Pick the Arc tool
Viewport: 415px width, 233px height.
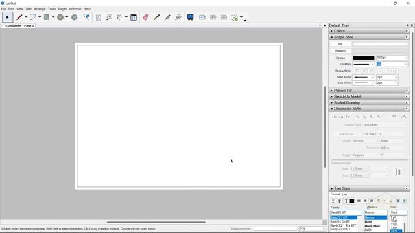[x=33, y=17]
